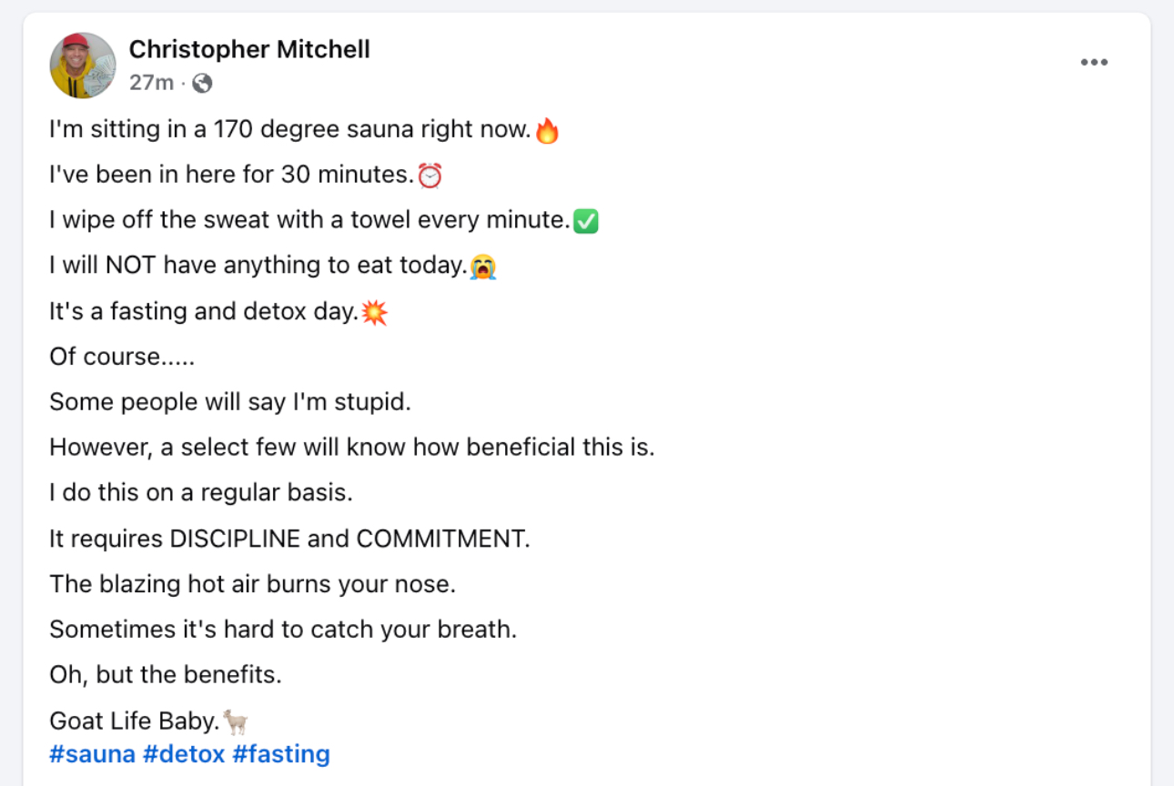Click the public globe audience icon

coord(202,83)
